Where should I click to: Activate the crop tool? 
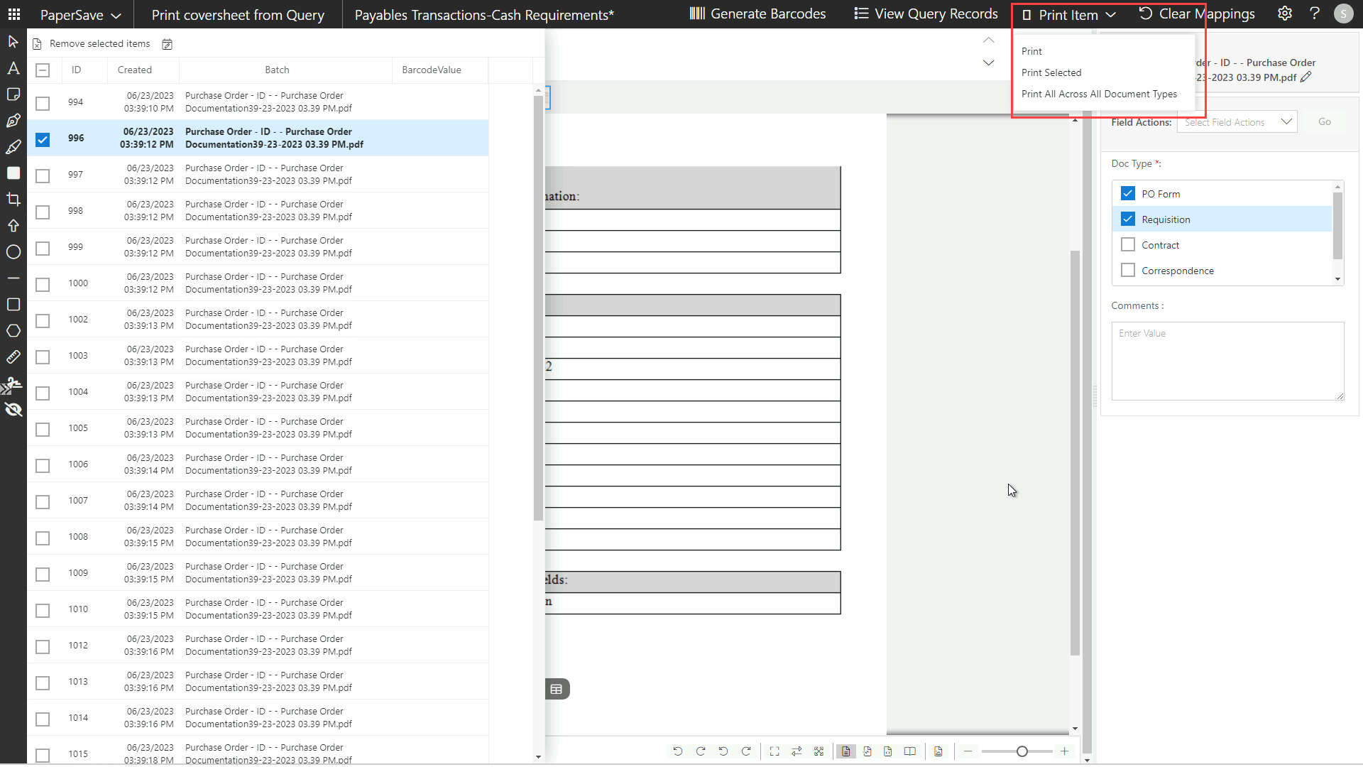[x=13, y=200]
